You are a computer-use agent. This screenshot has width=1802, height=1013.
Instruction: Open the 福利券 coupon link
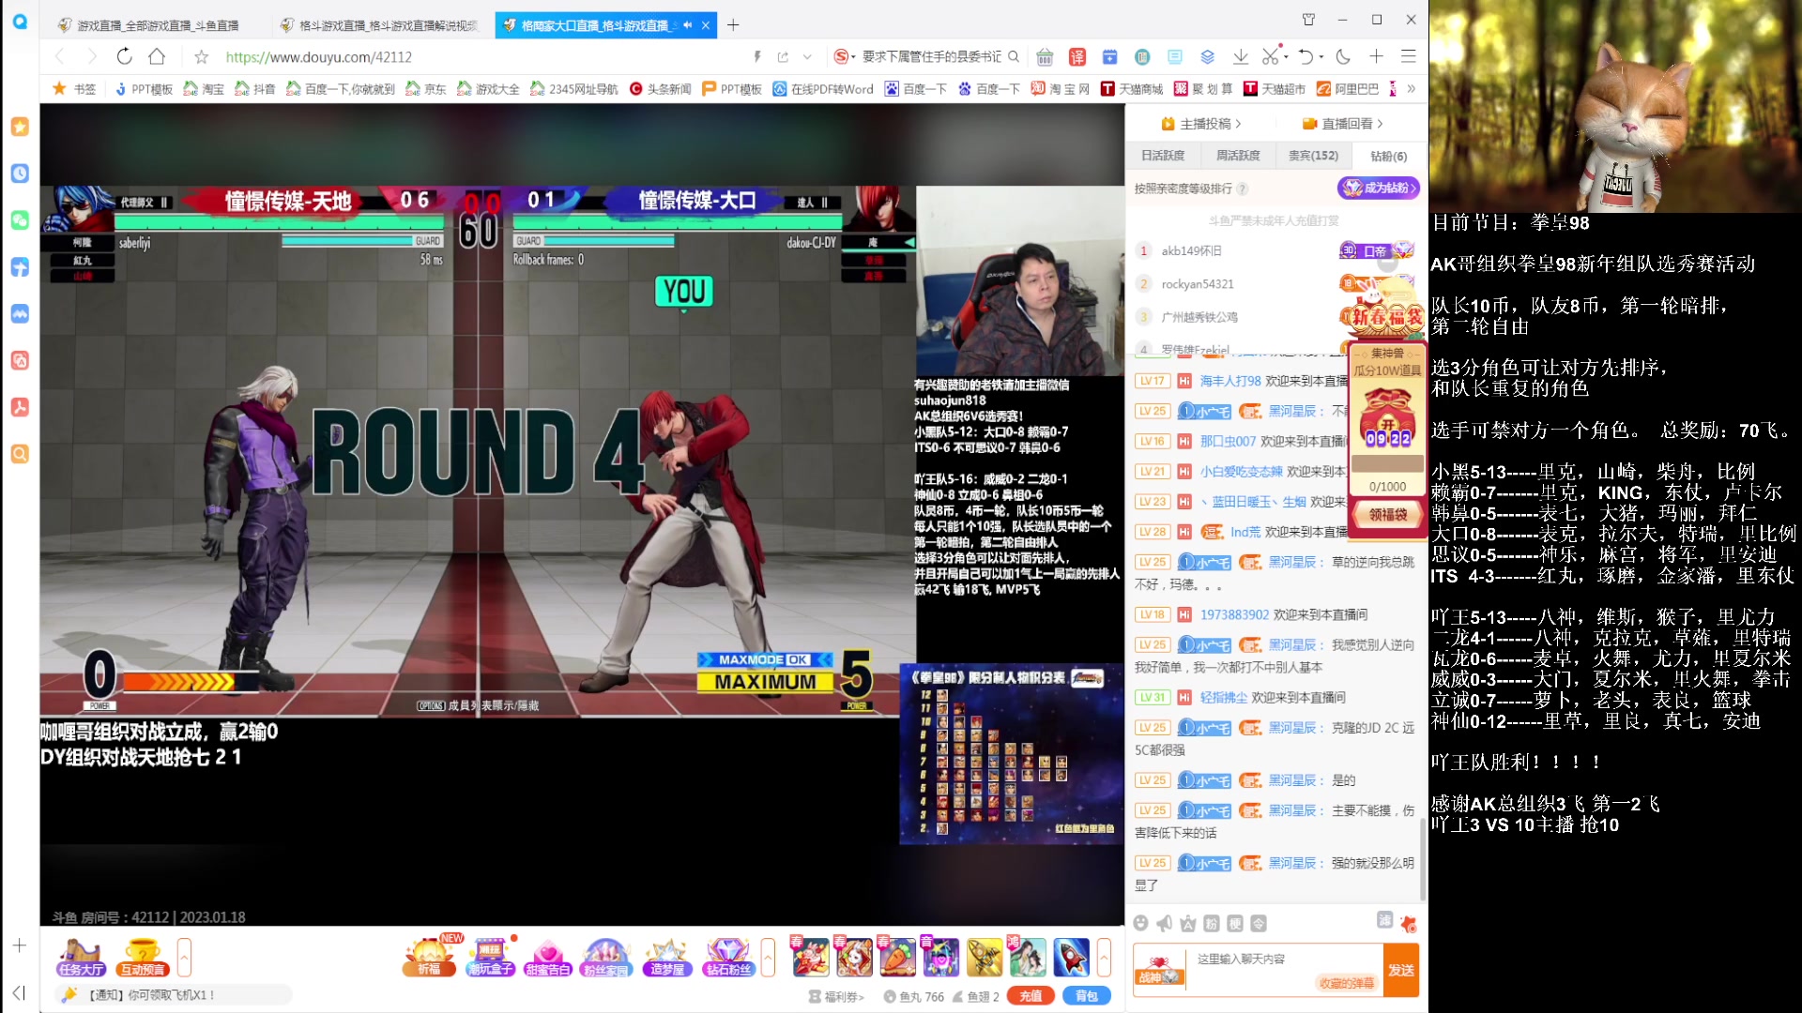tap(836, 997)
